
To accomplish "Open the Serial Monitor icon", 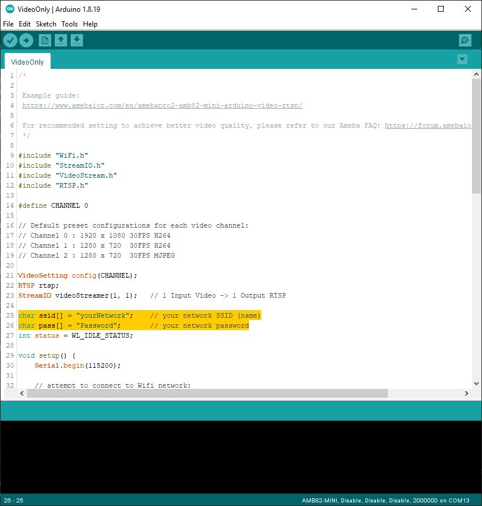I will 465,40.
